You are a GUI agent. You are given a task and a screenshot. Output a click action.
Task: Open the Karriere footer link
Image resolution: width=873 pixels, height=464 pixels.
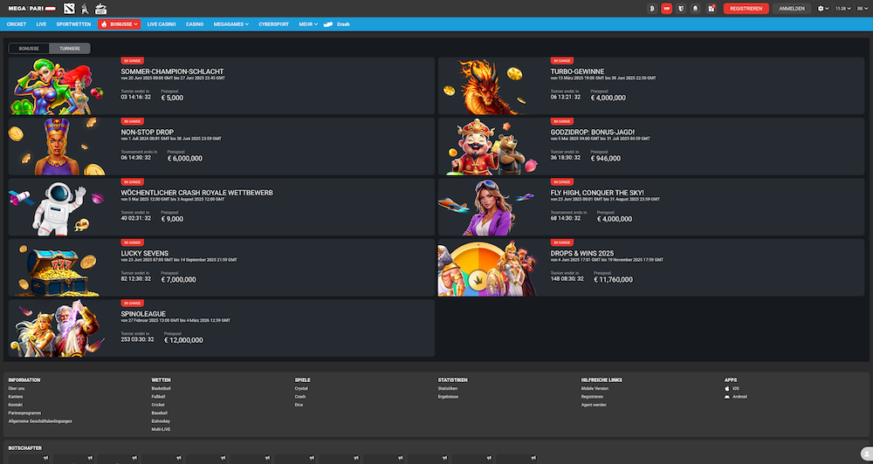[x=16, y=397]
